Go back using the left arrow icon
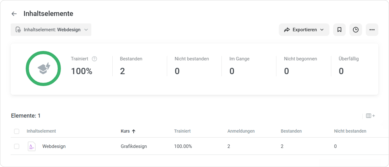Viewport: 389px width, 167px height. (x=14, y=14)
